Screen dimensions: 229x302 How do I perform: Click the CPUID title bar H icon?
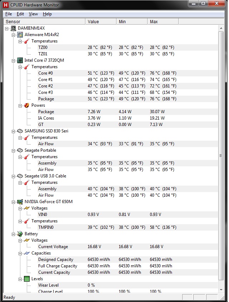(x=6, y=5)
